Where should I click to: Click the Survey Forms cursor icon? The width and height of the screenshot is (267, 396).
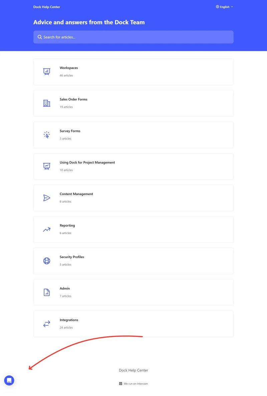point(47,135)
